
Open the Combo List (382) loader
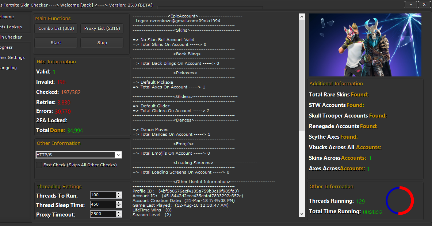(56, 28)
